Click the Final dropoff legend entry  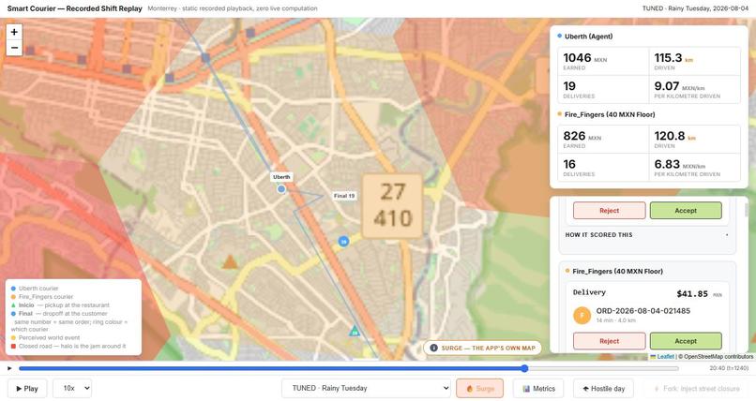tap(59, 313)
